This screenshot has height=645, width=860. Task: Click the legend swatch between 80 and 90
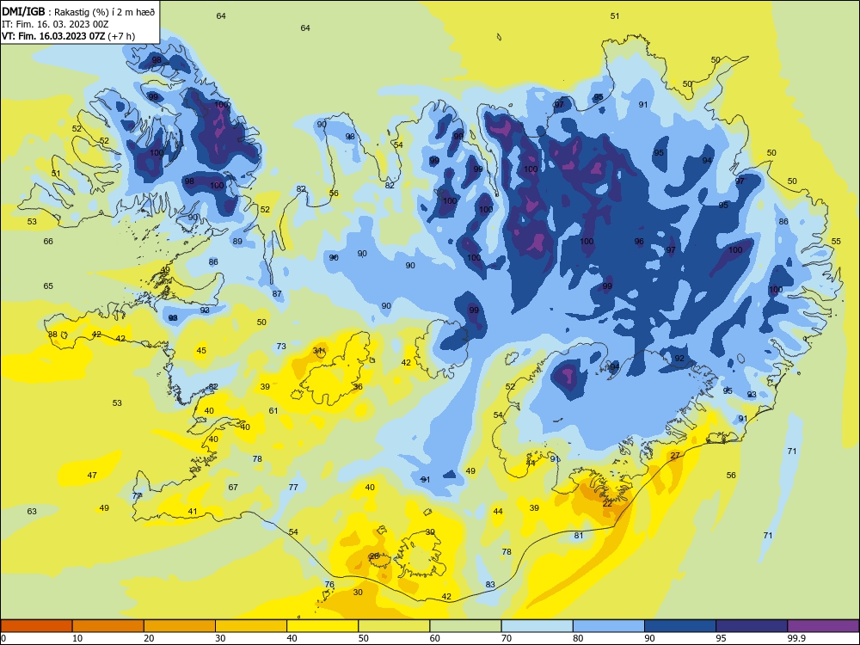pos(609,626)
